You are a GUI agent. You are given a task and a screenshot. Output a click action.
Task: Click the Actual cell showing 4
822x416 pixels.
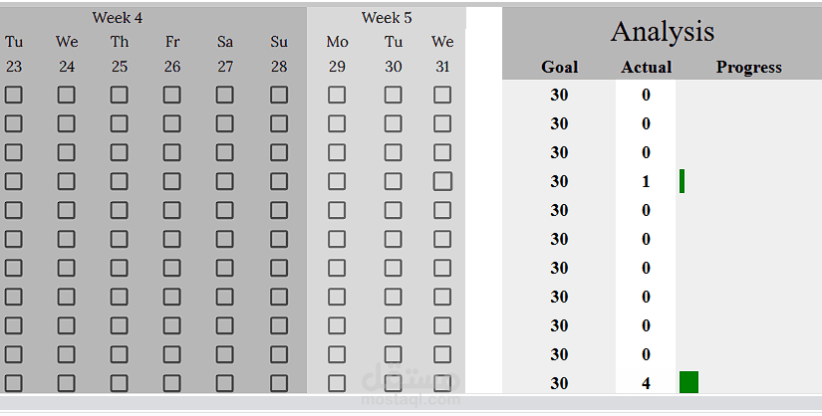(x=647, y=383)
